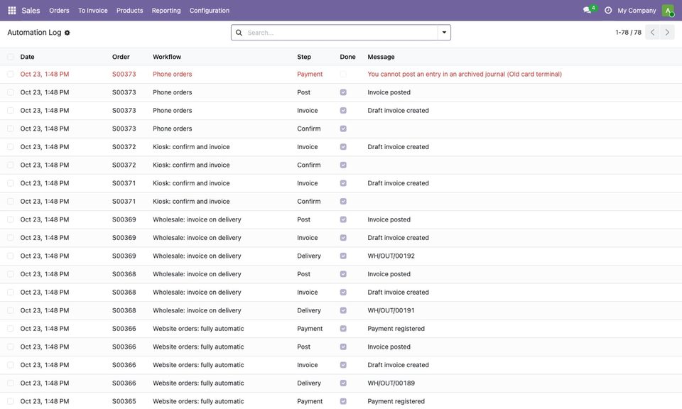Open the To Invoice menu
Screen dimensions: 682x409
(x=92, y=11)
